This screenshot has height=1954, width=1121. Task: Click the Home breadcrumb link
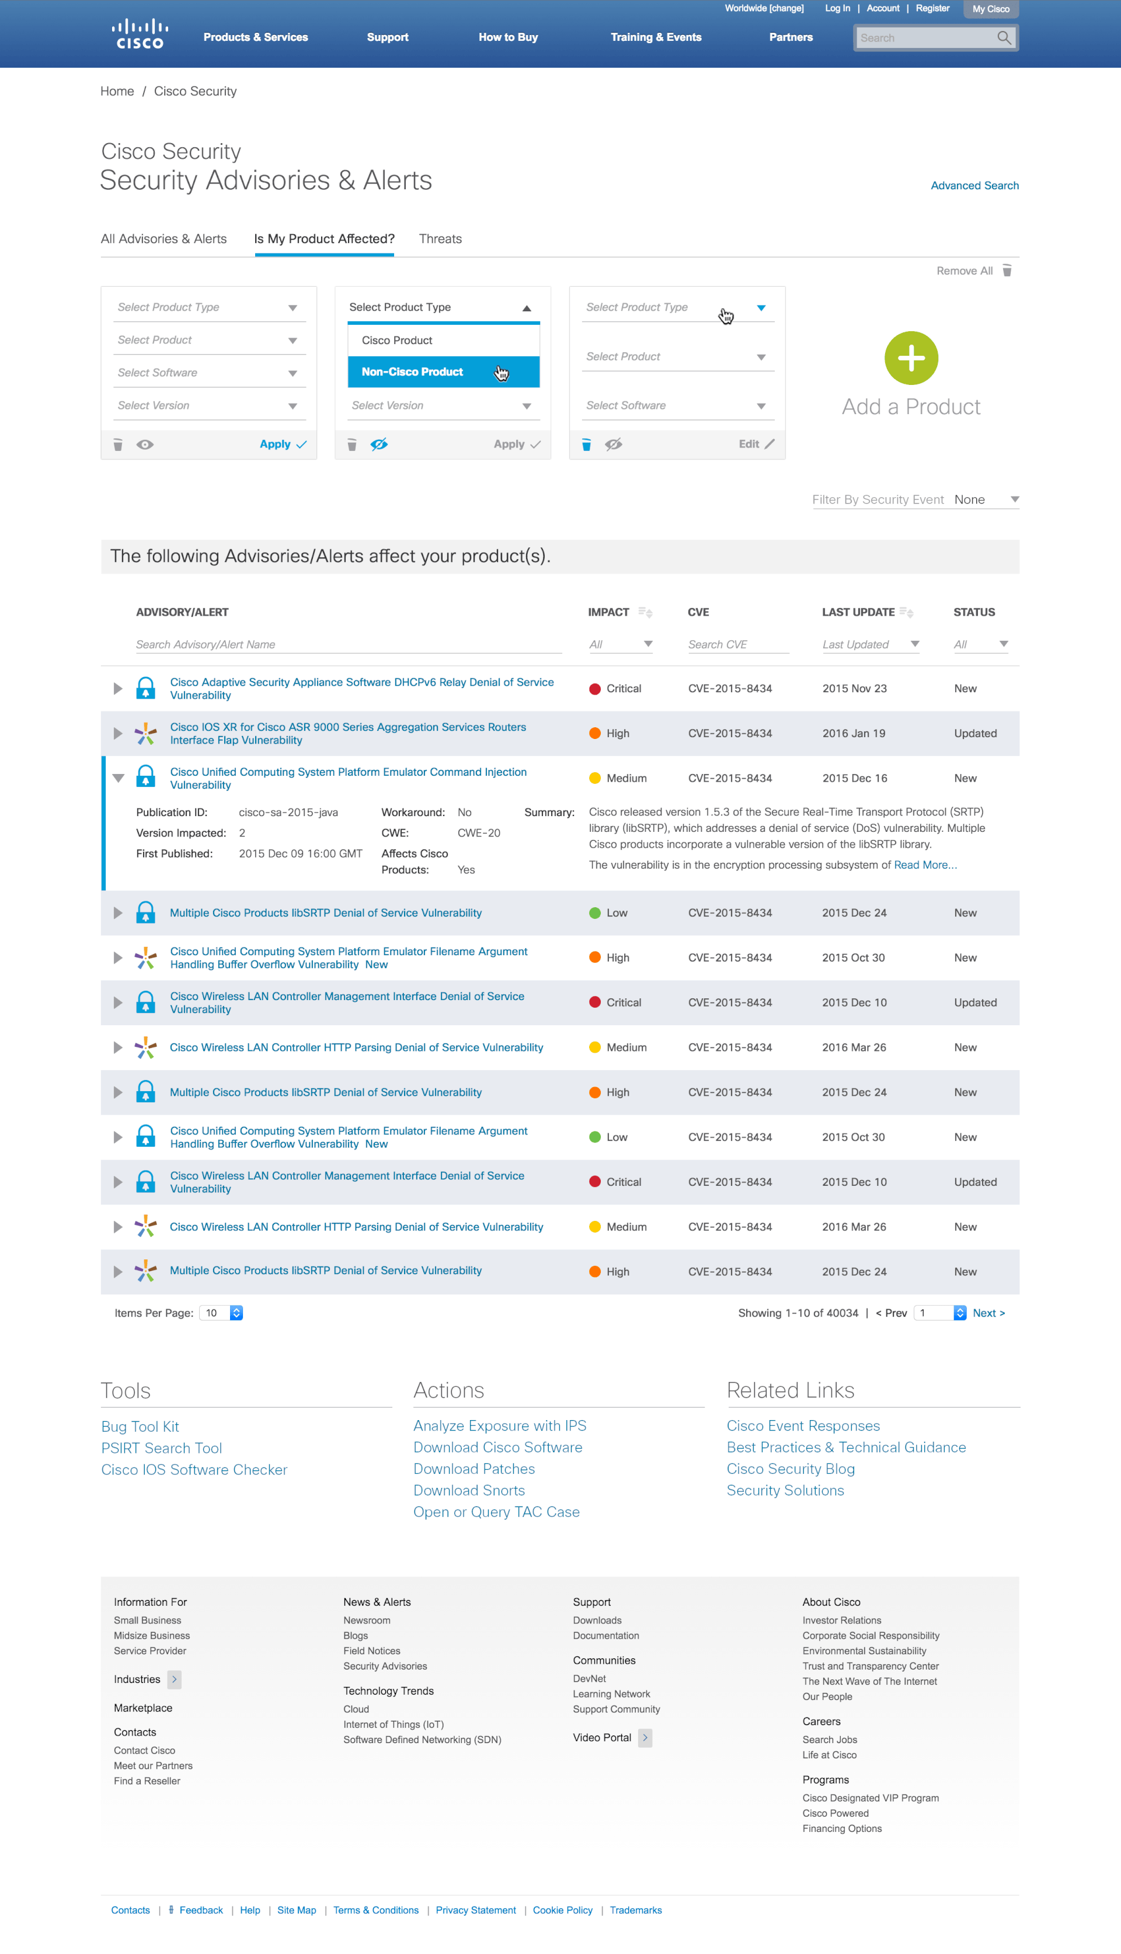tap(117, 91)
